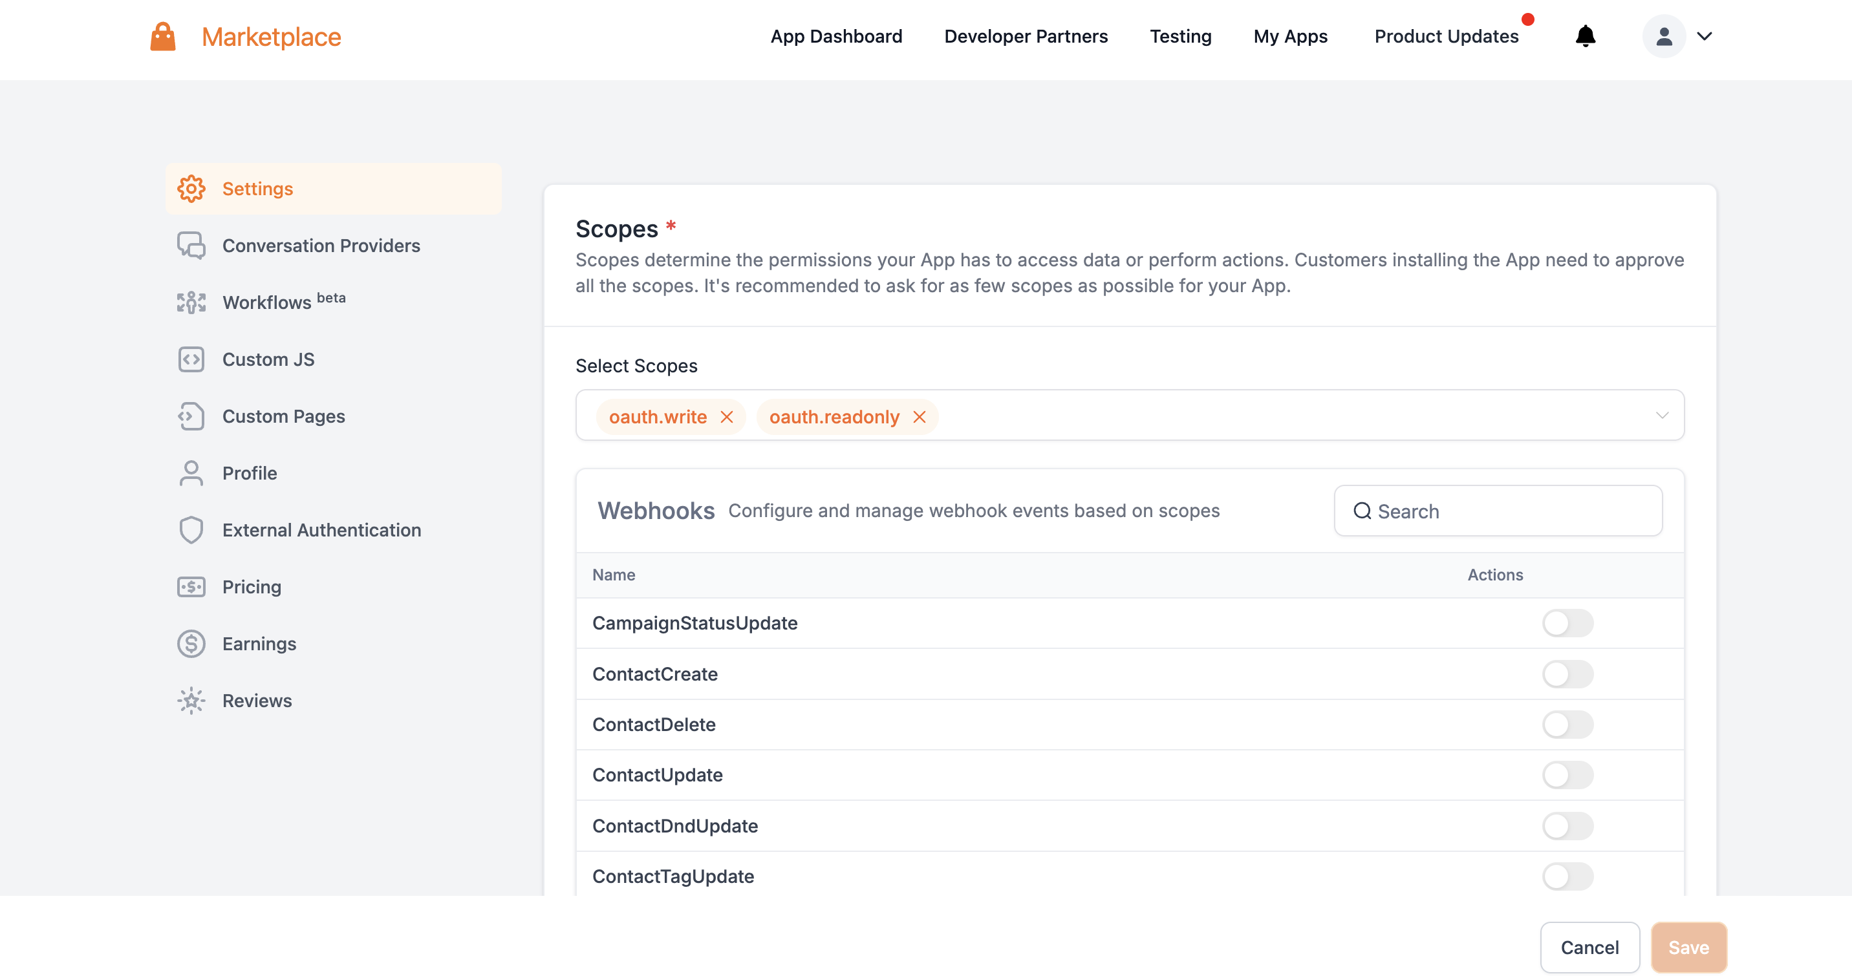This screenshot has height=976, width=1852.
Task: Click the Workflows beta flowchart icon
Action: point(191,302)
